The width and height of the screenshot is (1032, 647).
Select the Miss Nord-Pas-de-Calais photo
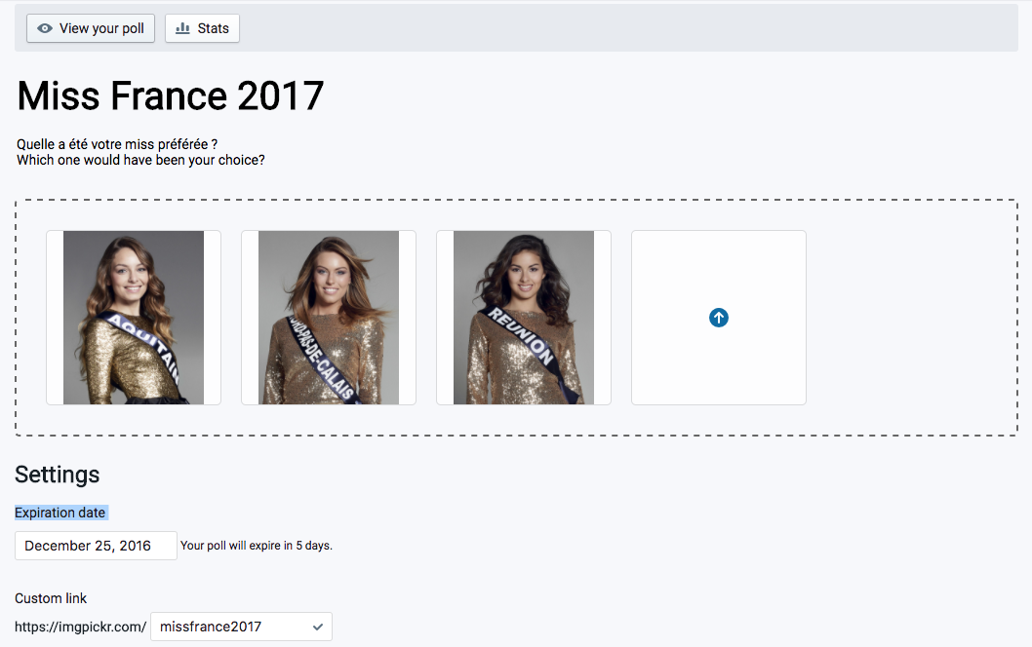[329, 317]
